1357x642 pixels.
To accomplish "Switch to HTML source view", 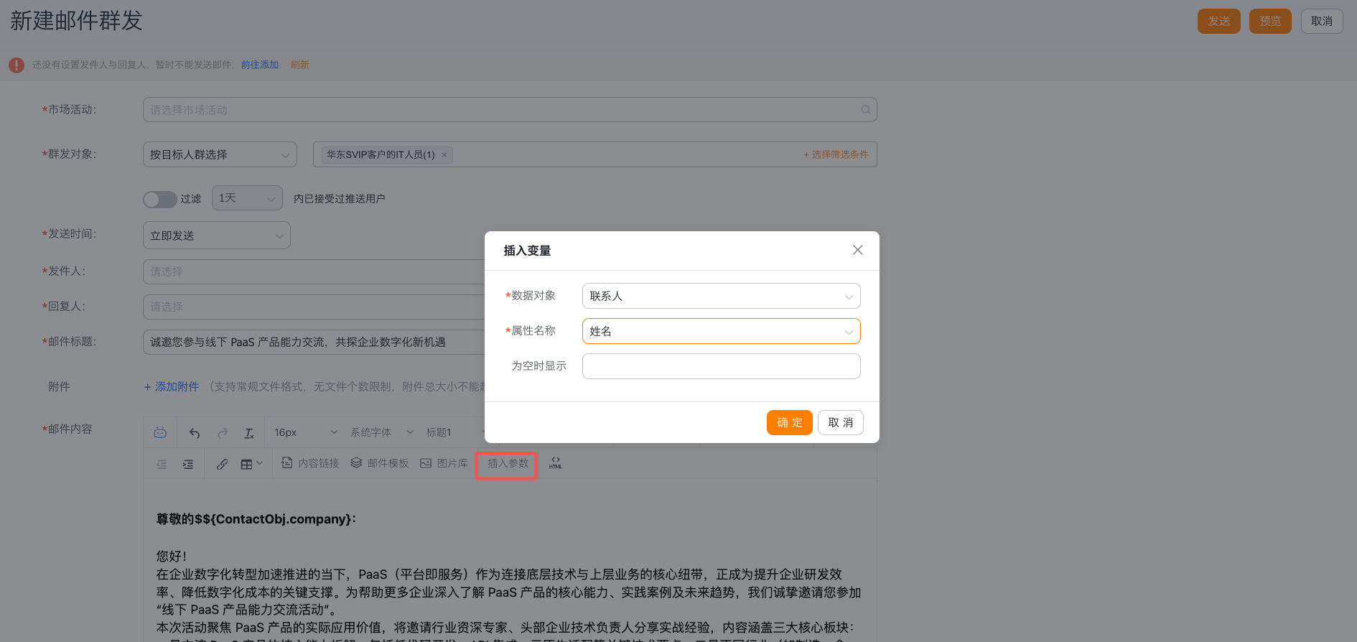I will (556, 463).
